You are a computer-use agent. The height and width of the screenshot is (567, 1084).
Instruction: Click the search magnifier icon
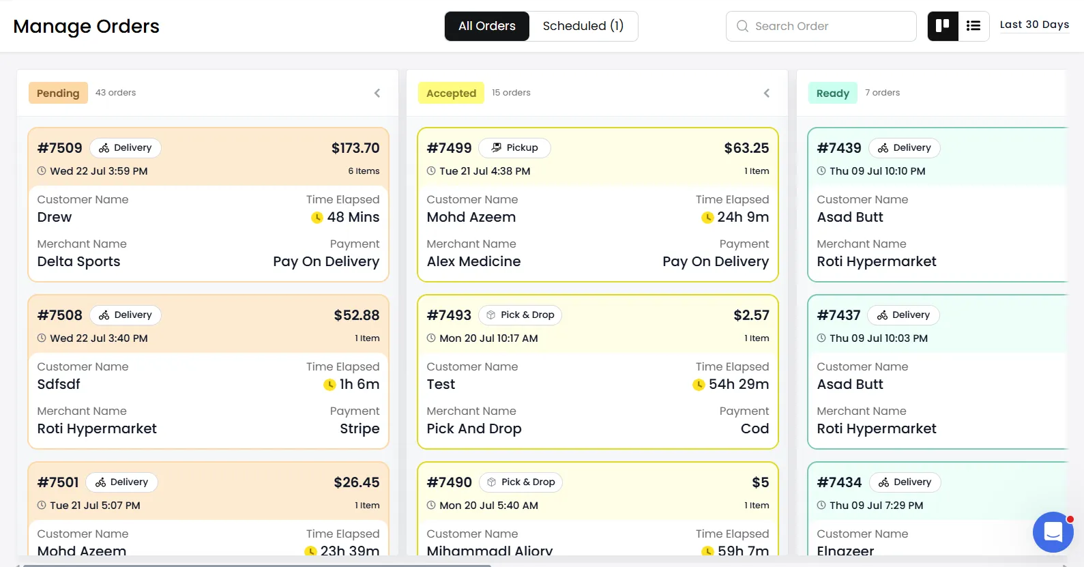(x=742, y=26)
